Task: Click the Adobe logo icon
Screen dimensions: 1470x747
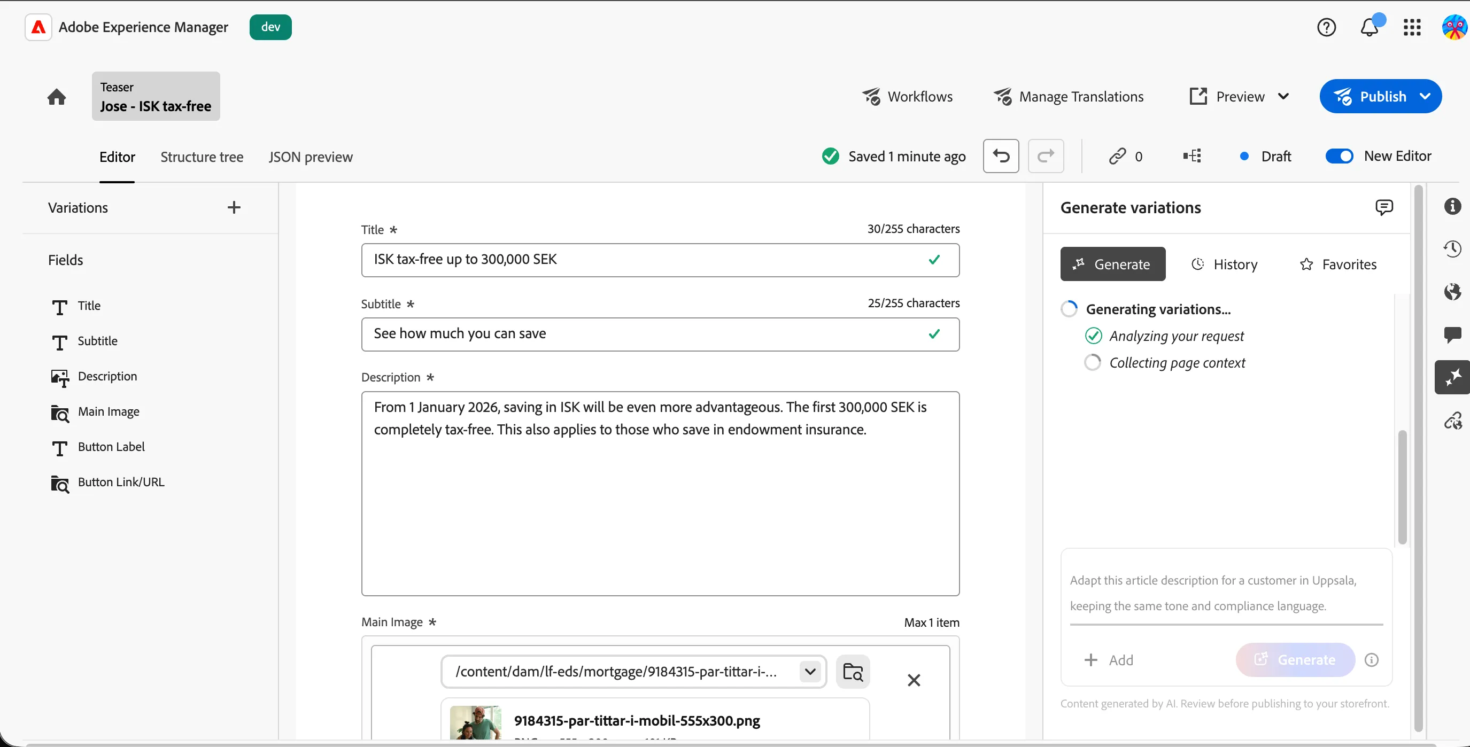Action: [x=38, y=27]
